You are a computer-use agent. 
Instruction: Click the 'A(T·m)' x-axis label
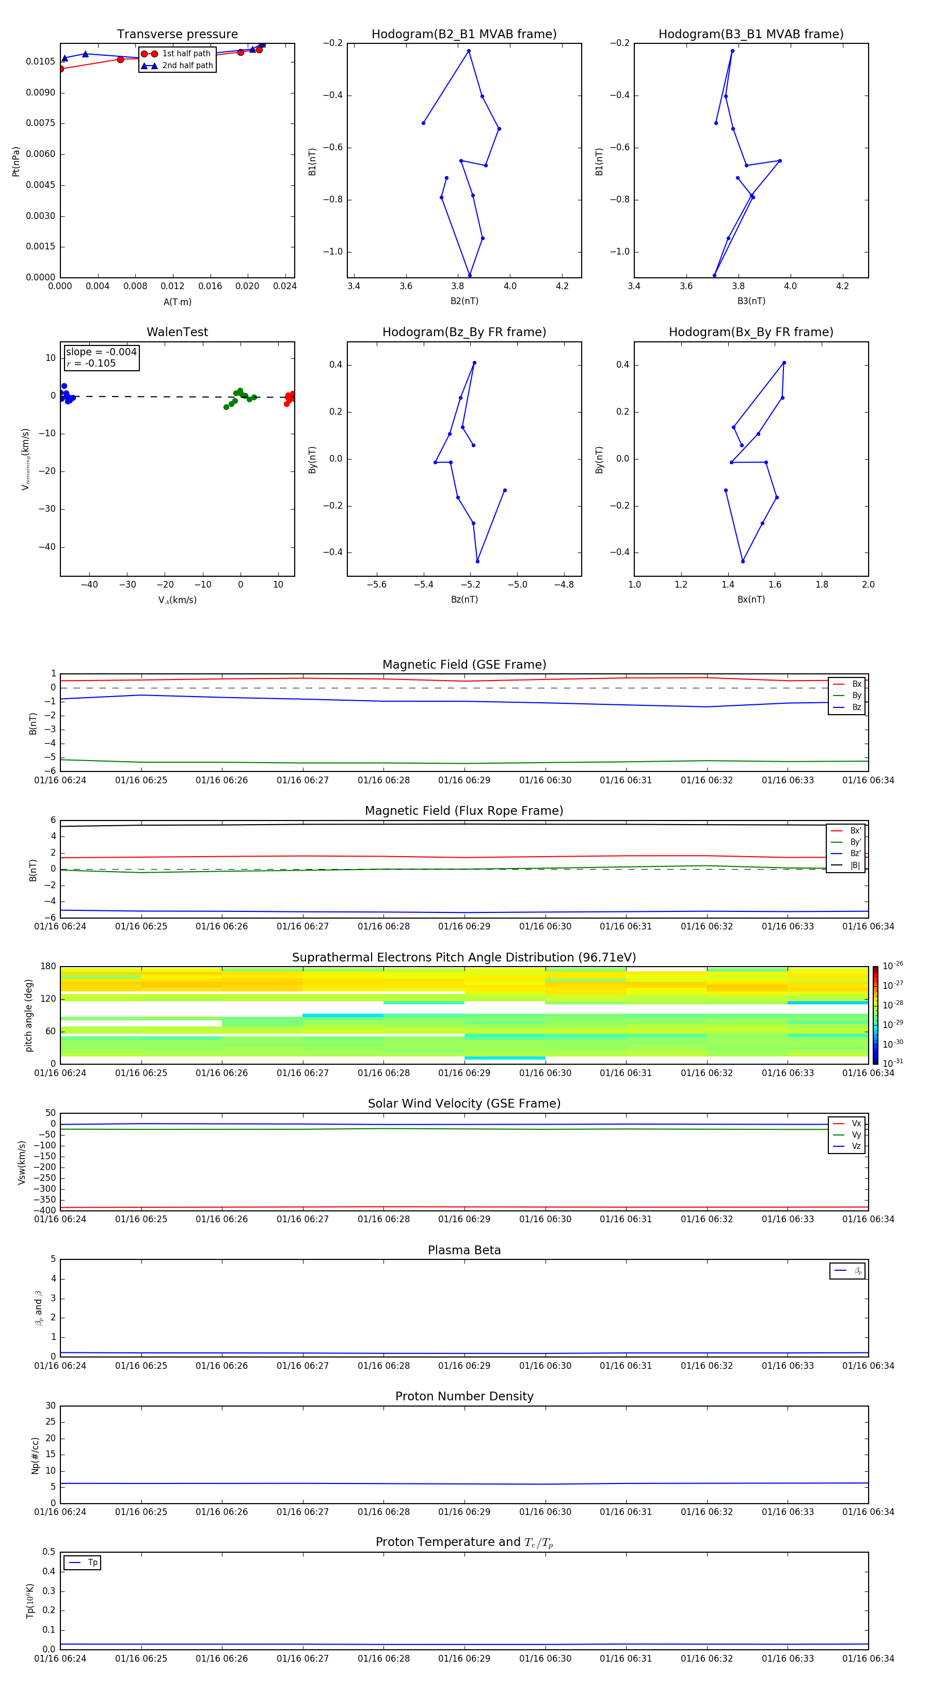click(177, 302)
